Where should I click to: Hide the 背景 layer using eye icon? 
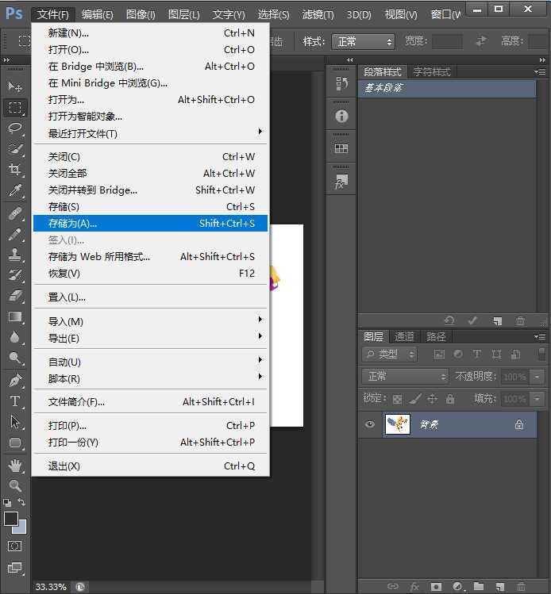click(370, 424)
